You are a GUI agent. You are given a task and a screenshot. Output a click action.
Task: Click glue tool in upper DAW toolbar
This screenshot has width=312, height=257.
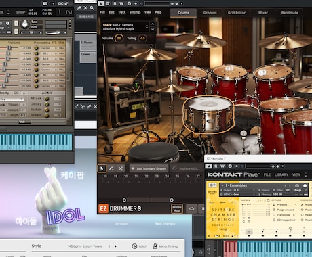[x=79, y=8]
